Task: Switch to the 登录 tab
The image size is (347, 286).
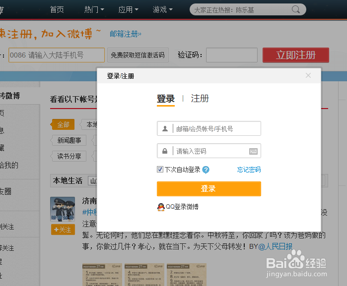Action: tap(166, 99)
